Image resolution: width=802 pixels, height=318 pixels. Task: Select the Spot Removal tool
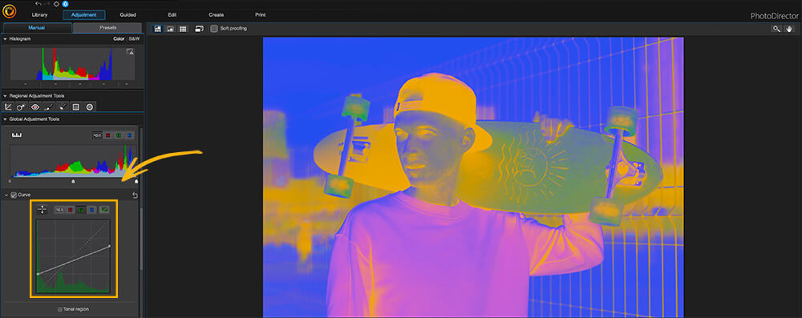[x=22, y=107]
